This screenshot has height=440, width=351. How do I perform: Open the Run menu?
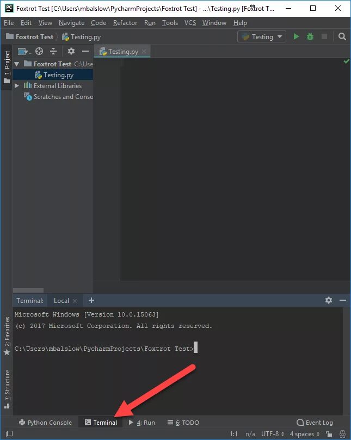(150, 23)
